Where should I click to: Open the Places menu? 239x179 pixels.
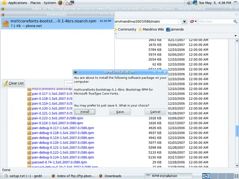tap(35, 3)
